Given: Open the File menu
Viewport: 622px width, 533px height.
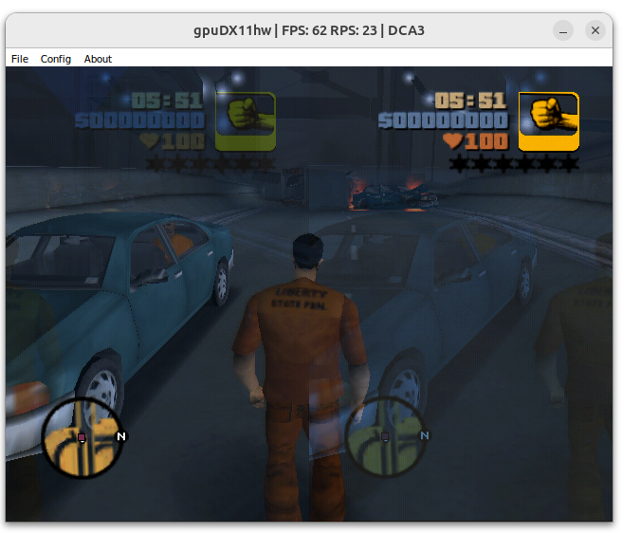Looking at the screenshot, I should click(x=20, y=59).
